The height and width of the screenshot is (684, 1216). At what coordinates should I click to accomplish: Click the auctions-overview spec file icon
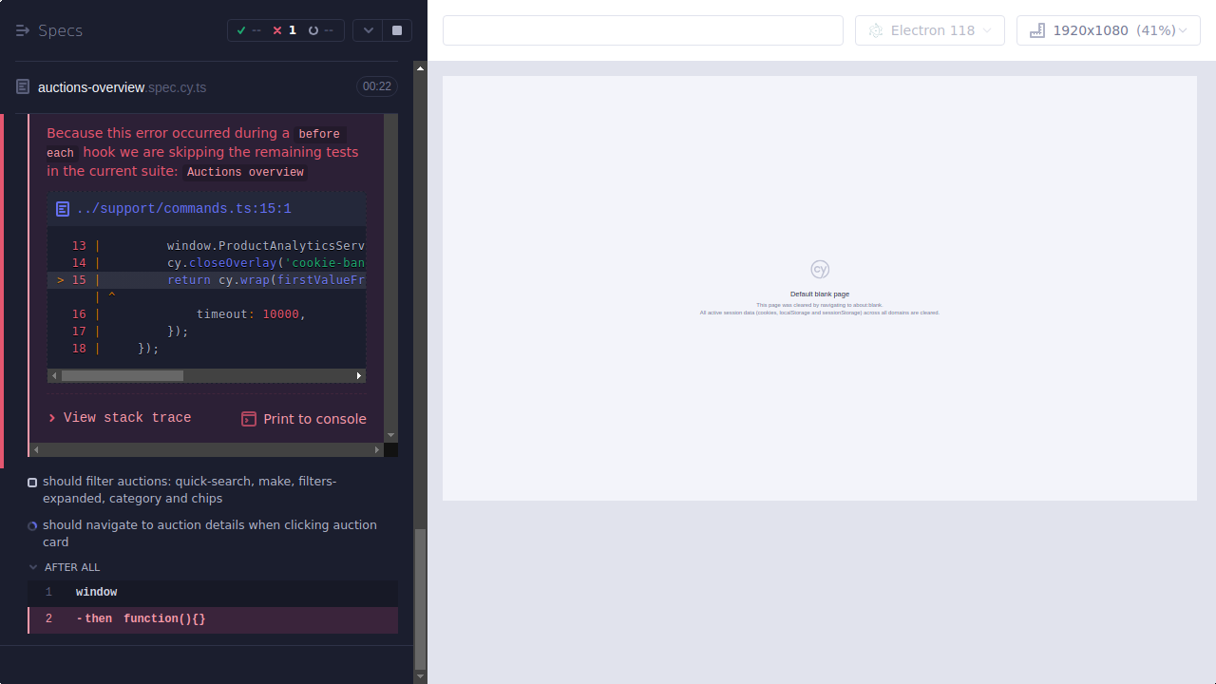(x=22, y=86)
